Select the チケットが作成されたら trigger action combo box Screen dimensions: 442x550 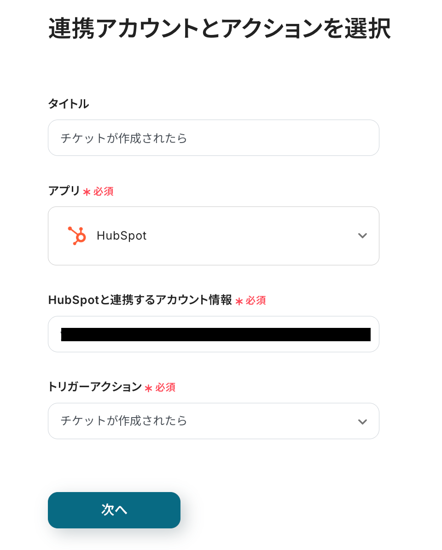click(x=203, y=421)
